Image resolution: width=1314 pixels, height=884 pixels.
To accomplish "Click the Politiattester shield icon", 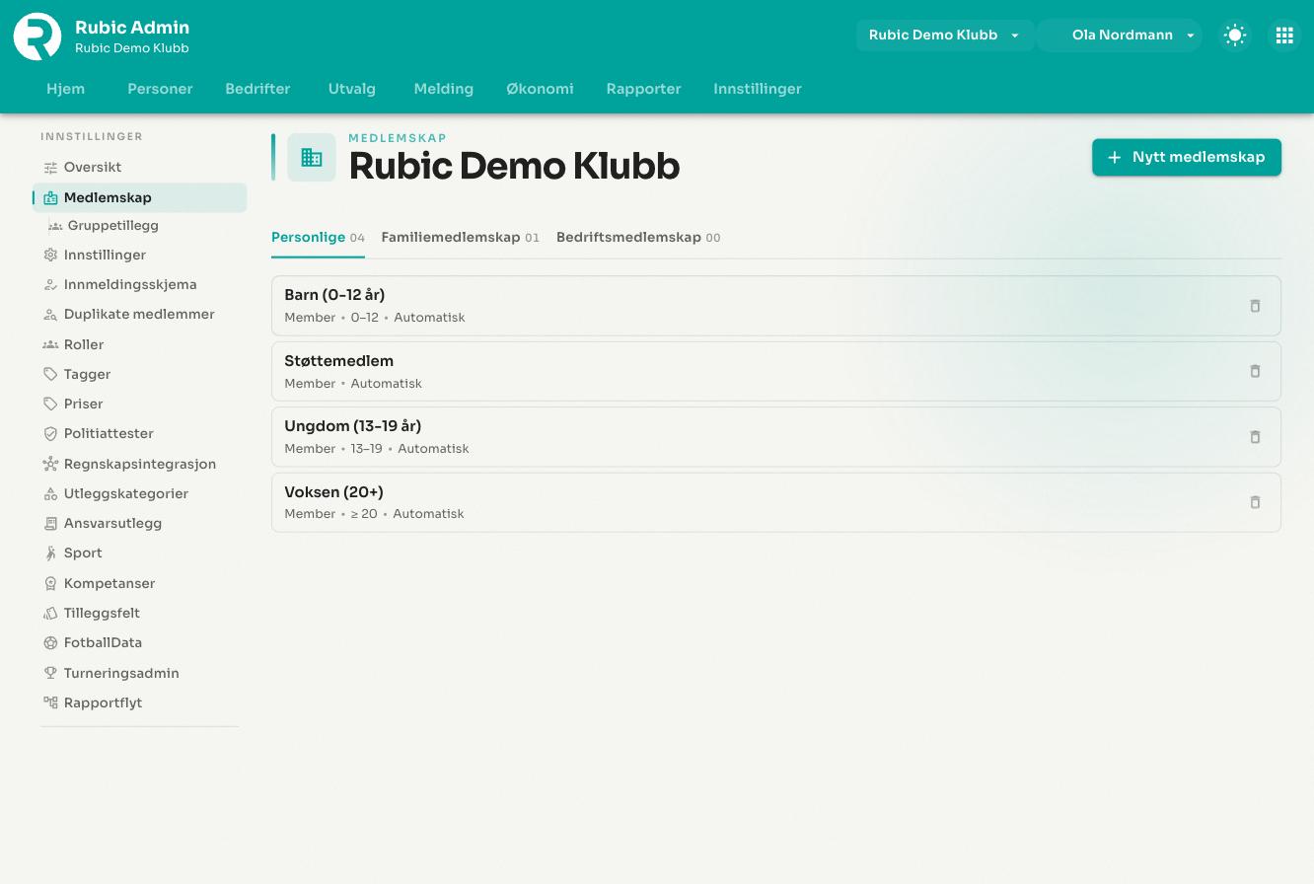I will [x=50, y=434].
